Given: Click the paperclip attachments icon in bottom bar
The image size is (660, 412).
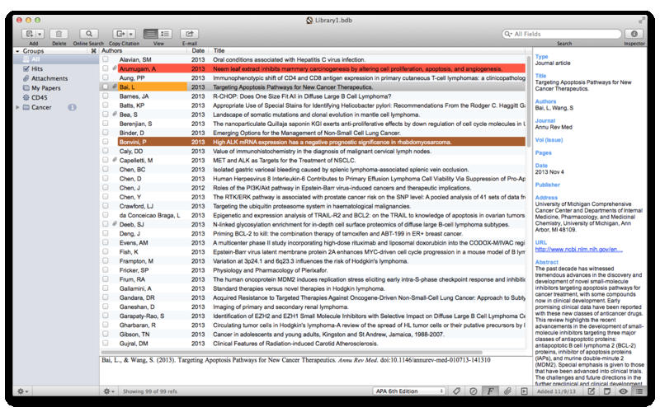Looking at the screenshot, I should 507,391.
